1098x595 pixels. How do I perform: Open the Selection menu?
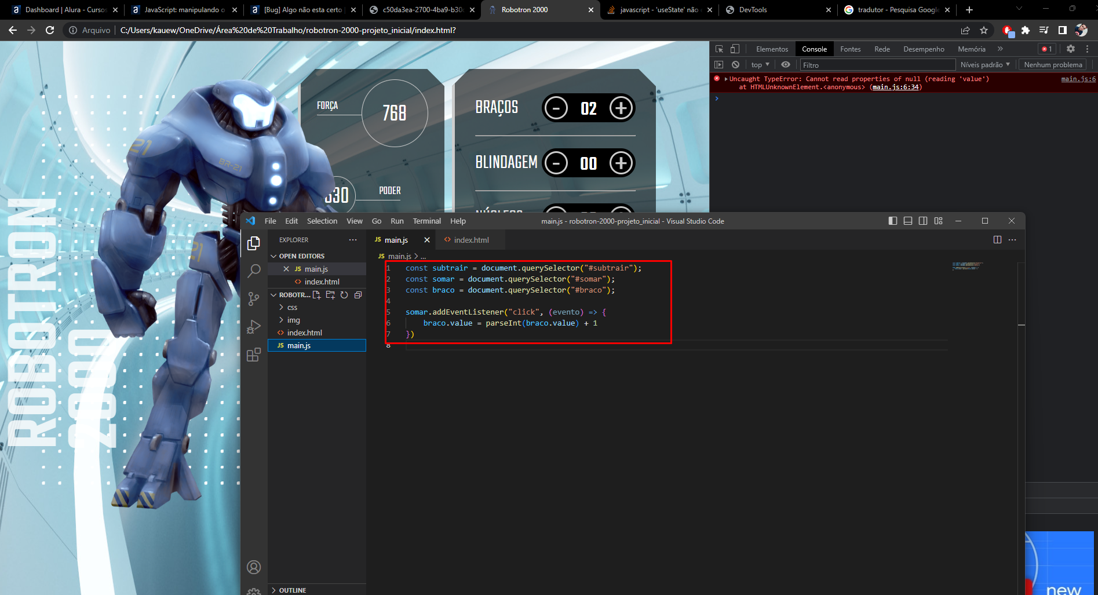pyautogui.click(x=322, y=221)
